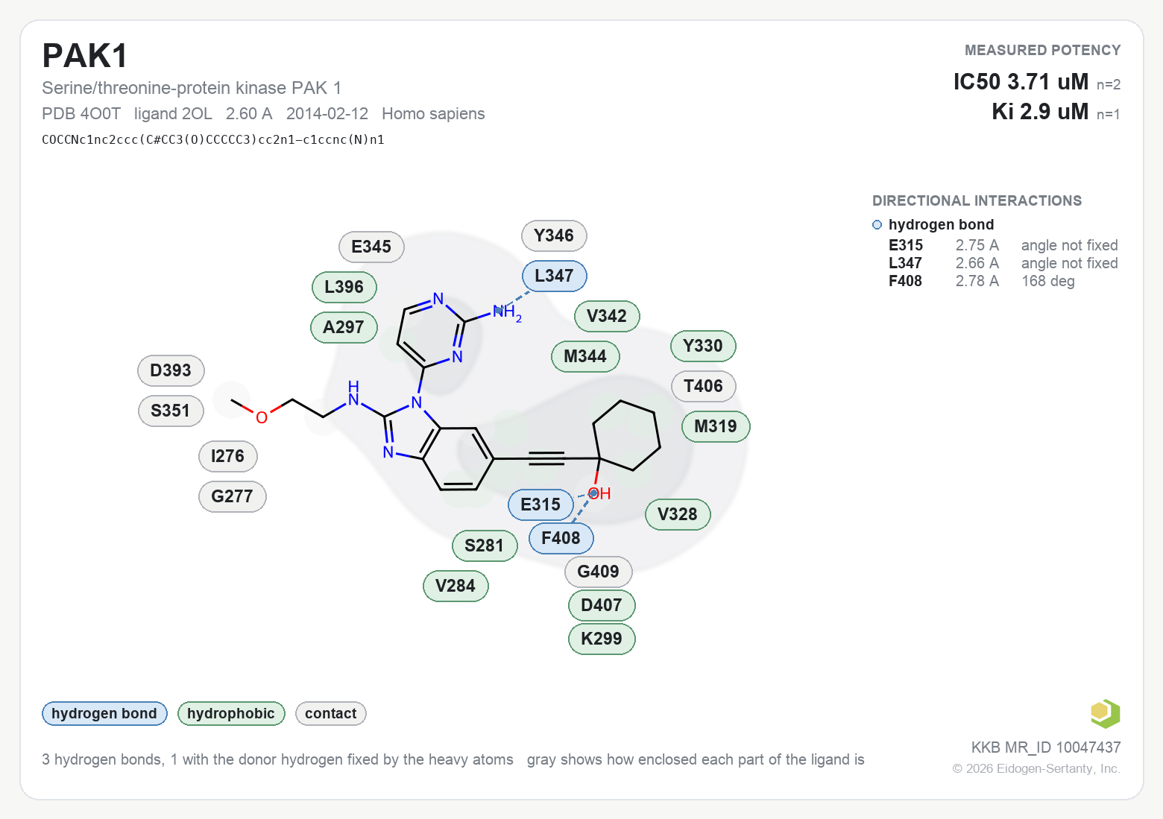
Task: Click residue label T406
Action: tap(703, 386)
